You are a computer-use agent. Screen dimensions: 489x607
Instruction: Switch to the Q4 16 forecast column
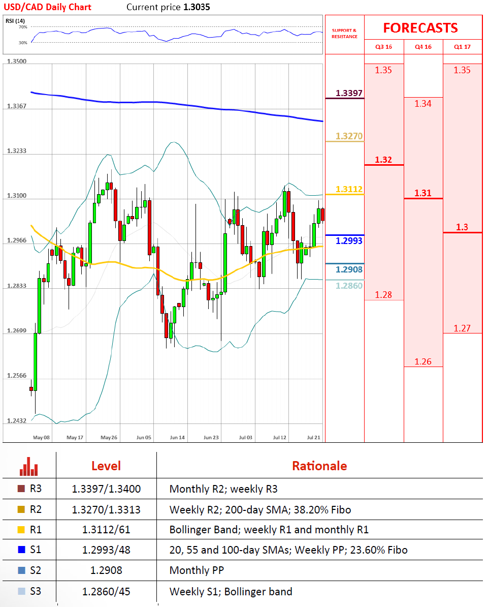coord(423,47)
